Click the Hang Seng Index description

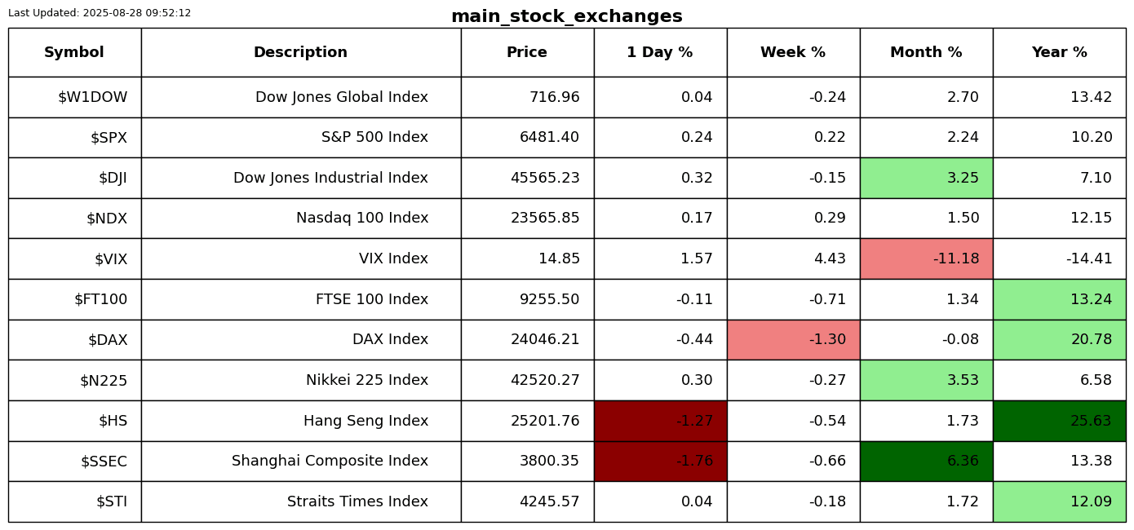tap(365, 422)
